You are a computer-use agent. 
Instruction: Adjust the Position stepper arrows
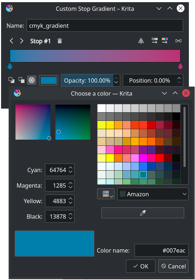coord(179,80)
